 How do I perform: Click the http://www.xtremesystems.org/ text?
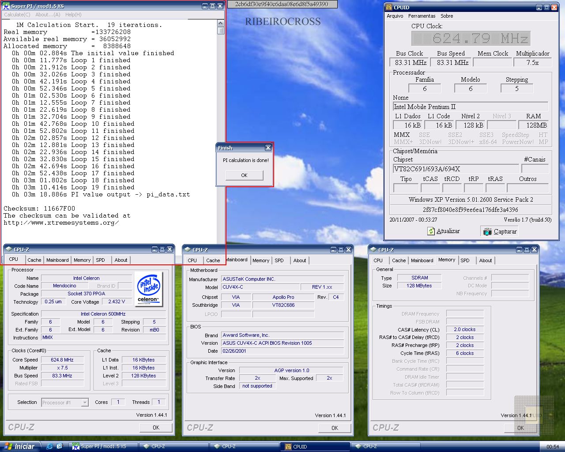[61, 223]
